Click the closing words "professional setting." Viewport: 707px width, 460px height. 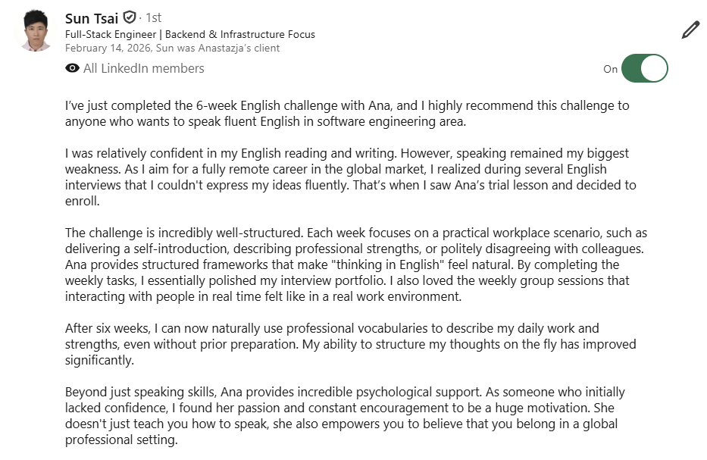point(121,440)
